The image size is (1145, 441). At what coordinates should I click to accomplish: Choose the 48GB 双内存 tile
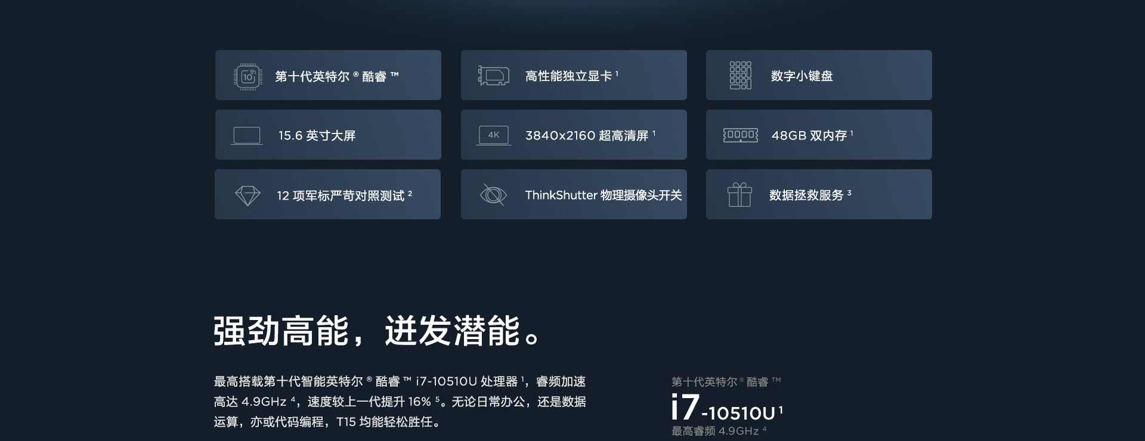[819, 135]
